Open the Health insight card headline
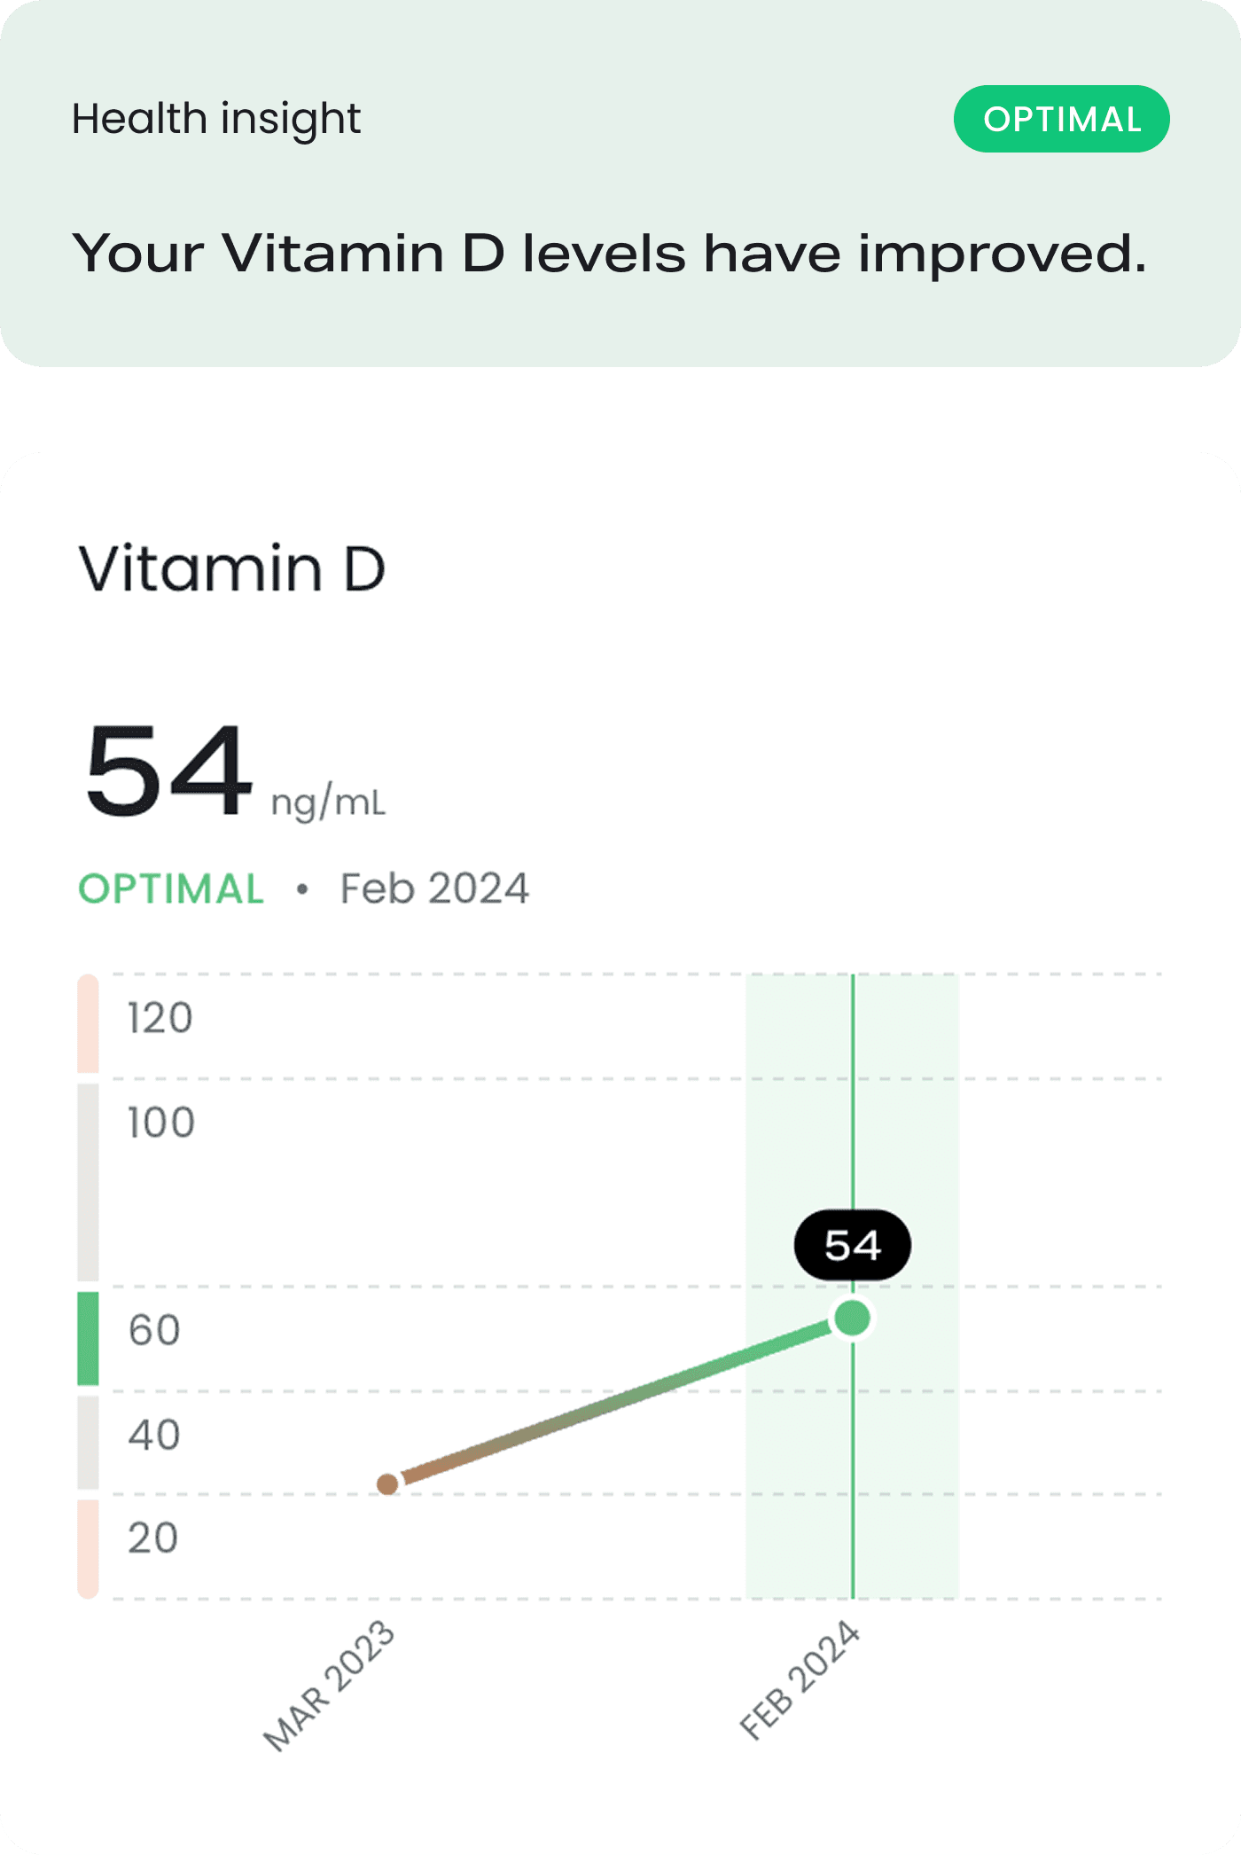The height and width of the screenshot is (1855, 1241). pos(610,254)
